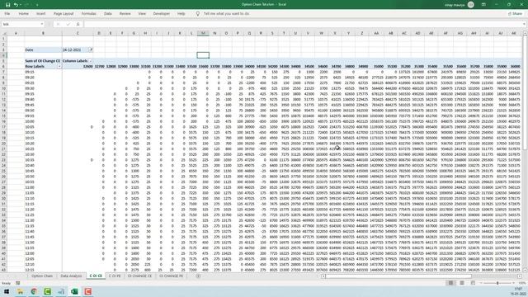Screen dimensions: 528x297
Task: Open the Option Chain sheet tab
Action: point(42,276)
